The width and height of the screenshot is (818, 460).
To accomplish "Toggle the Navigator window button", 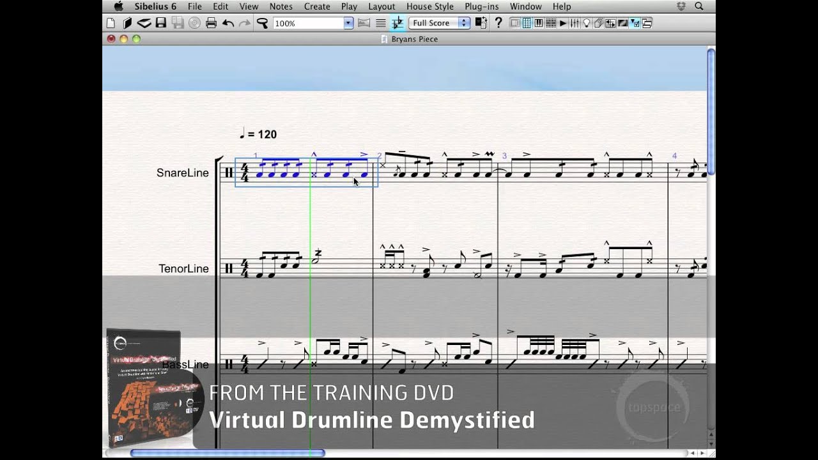I will click(514, 23).
